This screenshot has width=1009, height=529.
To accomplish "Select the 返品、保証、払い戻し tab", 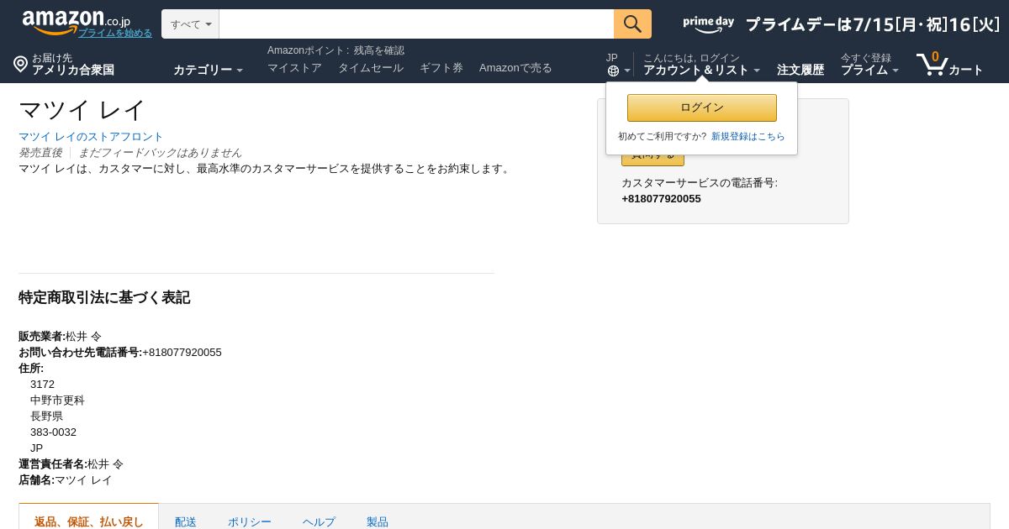I will tap(89, 521).
